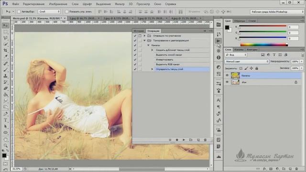Image resolution: width=306 pixels, height=172 pixels.
Task: Select the Clone Stamp tool
Action: (x=5, y=76)
